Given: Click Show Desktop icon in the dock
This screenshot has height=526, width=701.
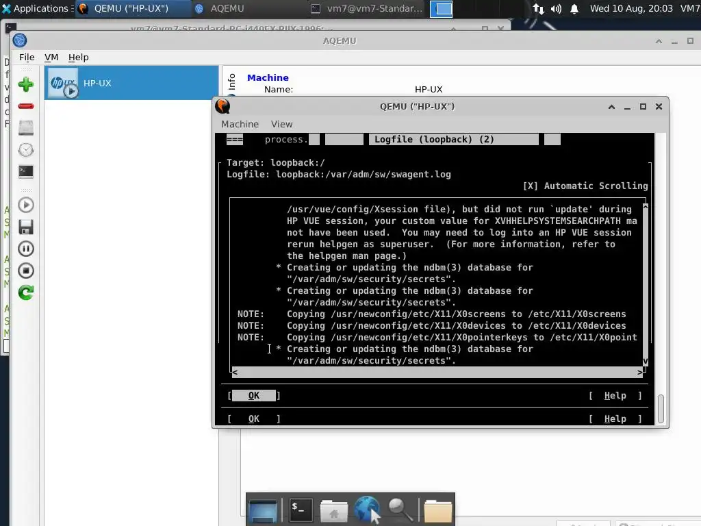Looking at the screenshot, I should point(263,510).
